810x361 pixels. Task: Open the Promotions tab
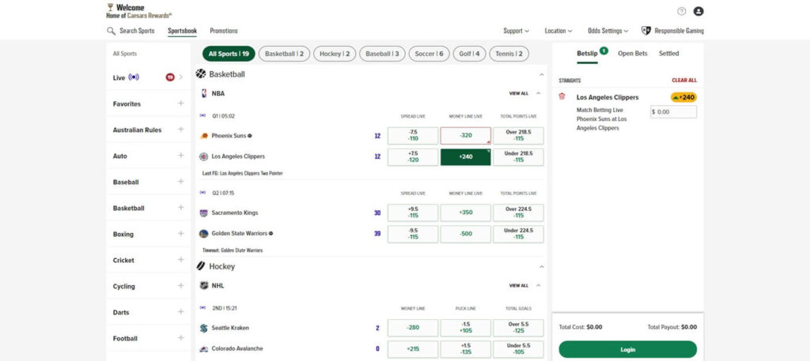pos(224,31)
